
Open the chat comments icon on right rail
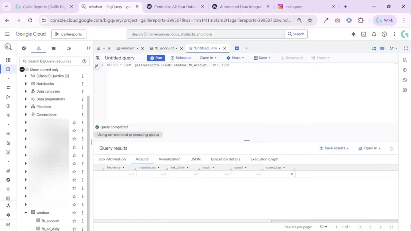pos(405,90)
